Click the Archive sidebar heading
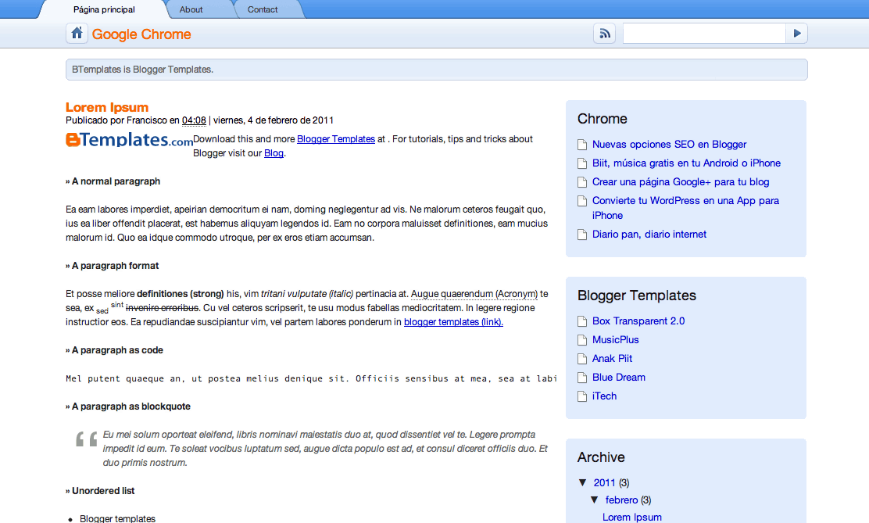Image resolution: width=869 pixels, height=523 pixels. click(x=601, y=457)
